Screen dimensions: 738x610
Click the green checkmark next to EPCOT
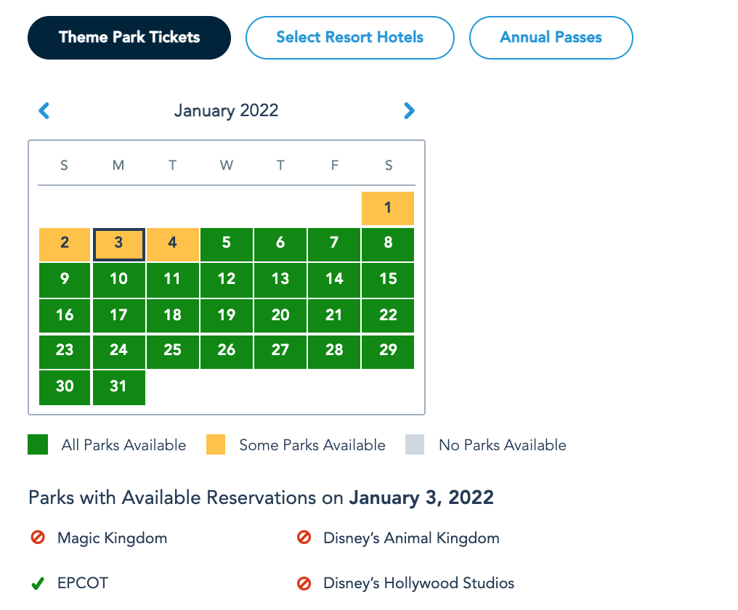(38, 582)
